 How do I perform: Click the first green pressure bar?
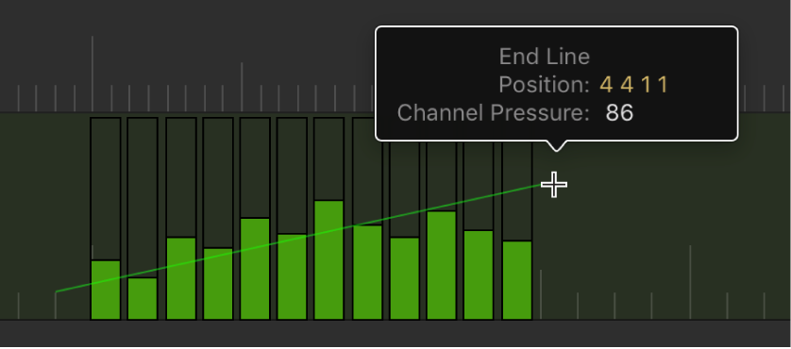(x=106, y=290)
